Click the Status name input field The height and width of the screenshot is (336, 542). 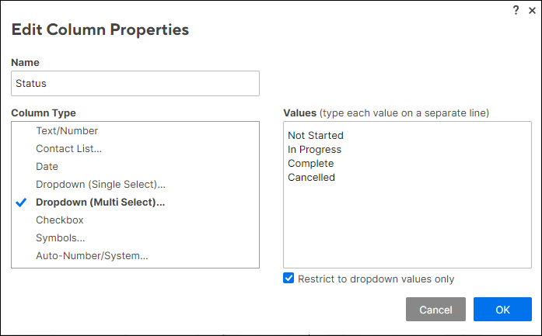(135, 83)
